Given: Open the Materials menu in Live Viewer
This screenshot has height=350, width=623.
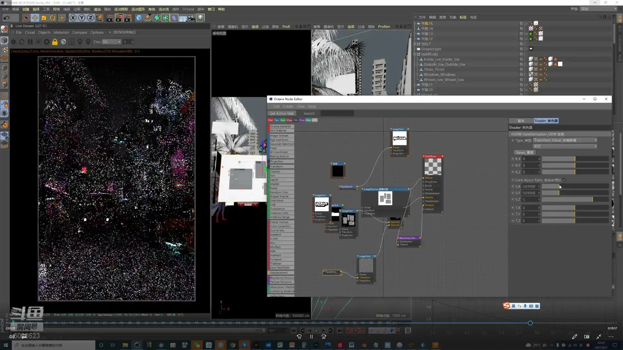Looking at the screenshot, I should (x=61, y=32).
